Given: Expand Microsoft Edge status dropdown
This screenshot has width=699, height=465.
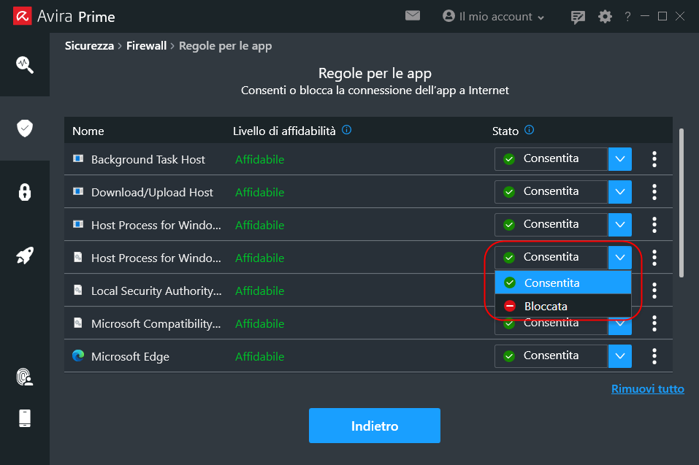Looking at the screenshot, I should [619, 356].
